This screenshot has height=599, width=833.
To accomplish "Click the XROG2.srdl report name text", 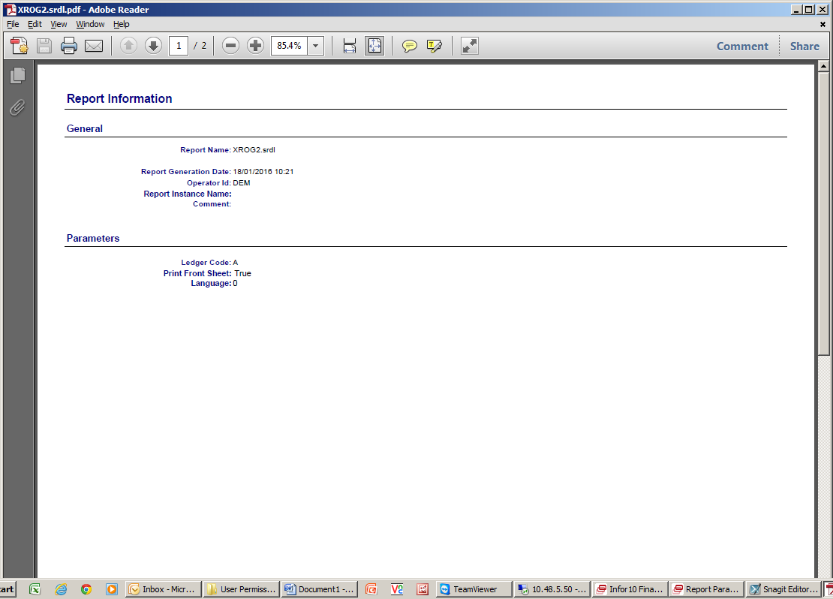I will tap(254, 150).
